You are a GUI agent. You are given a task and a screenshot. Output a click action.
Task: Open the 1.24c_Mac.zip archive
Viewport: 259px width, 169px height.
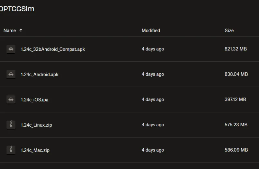(x=35, y=150)
